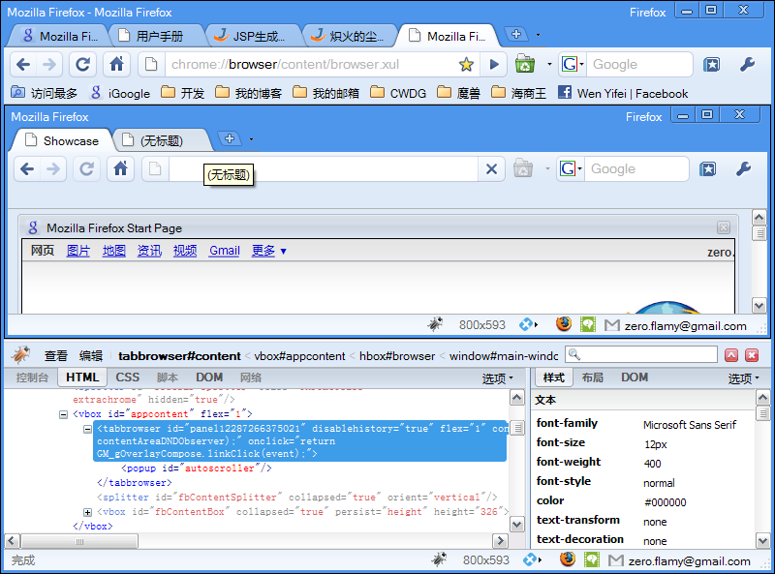Switch to the JSP生成 browser tab
Image resolution: width=775 pixels, height=574 pixels.
(x=254, y=37)
